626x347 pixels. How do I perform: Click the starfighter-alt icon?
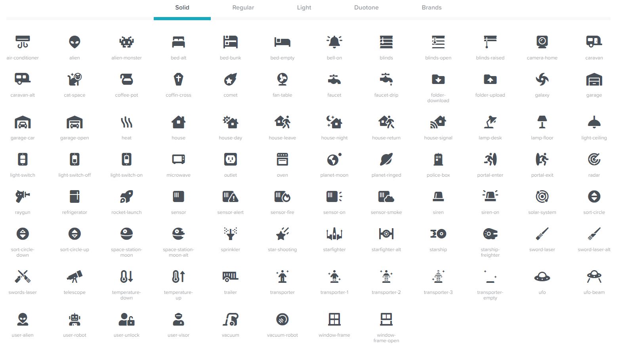pyautogui.click(x=386, y=234)
